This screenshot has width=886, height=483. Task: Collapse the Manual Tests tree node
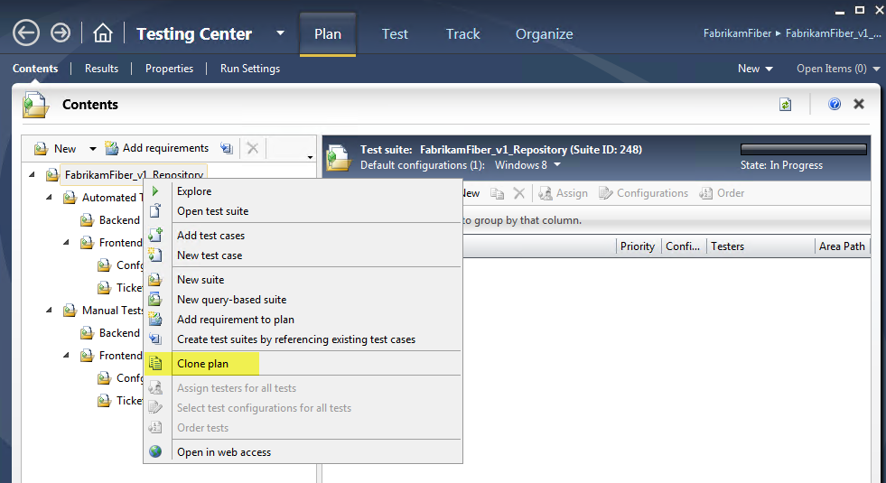(51, 310)
